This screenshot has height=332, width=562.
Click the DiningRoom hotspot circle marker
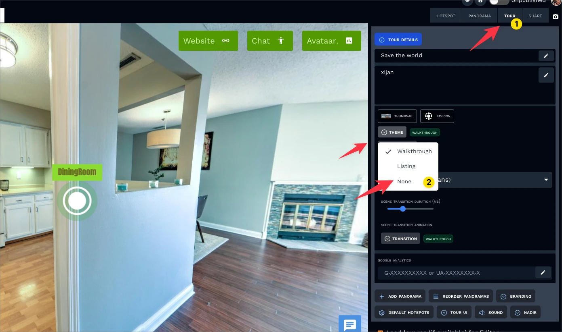tap(77, 201)
